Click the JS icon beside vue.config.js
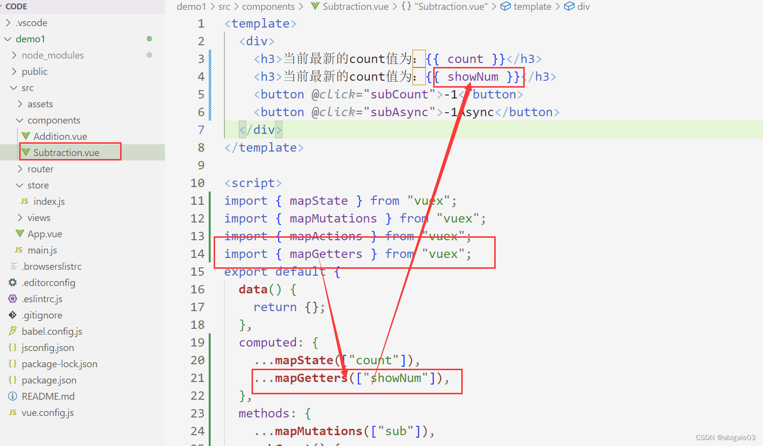This screenshot has height=446, width=763. pos(12,412)
